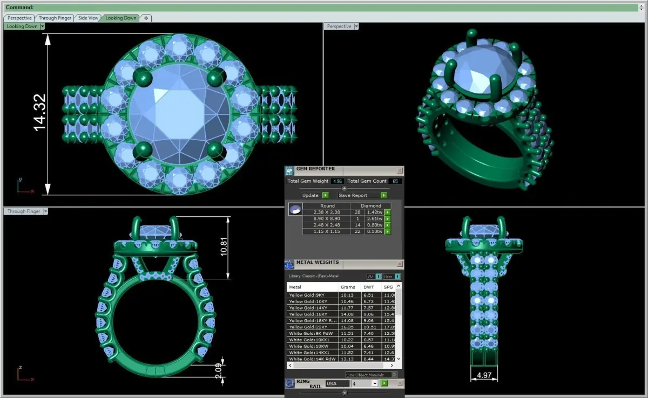The image size is (648, 398).
Task: Sort by the Metal column header
Action: coord(313,287)
